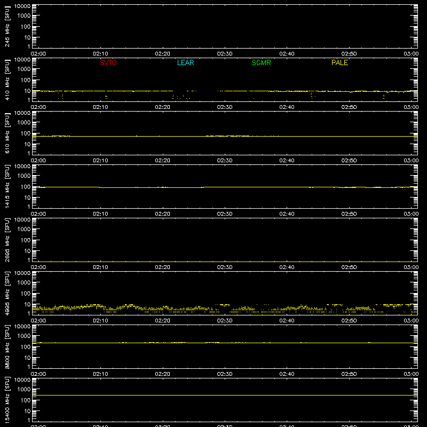Click the red SVTO station label

(x=108, y=62)
